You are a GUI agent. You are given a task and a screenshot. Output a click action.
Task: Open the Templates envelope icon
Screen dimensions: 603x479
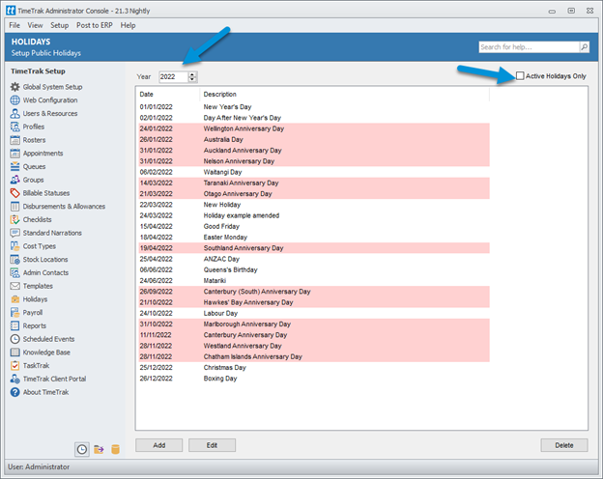coord(14,286)
